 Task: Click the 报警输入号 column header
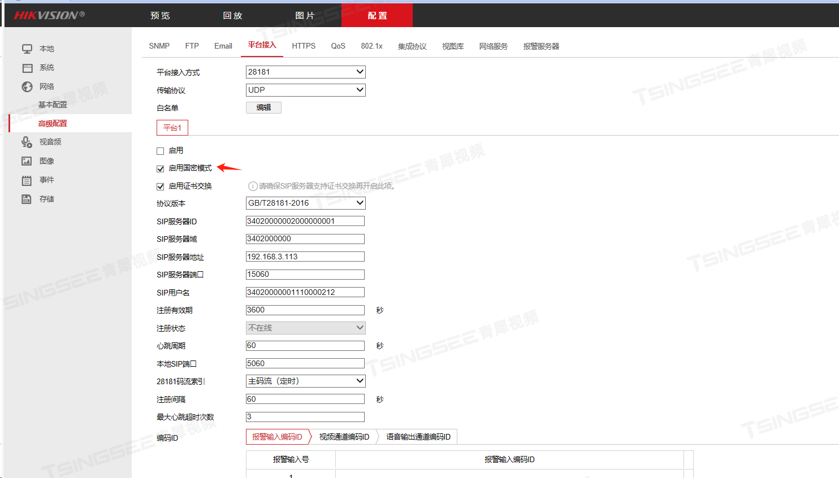[291, 459]
